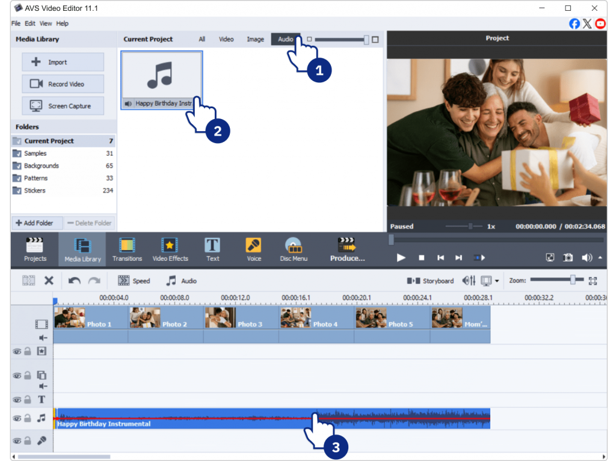
Task: Select the Backgrounds folder
Action: [x=63, y=166]
